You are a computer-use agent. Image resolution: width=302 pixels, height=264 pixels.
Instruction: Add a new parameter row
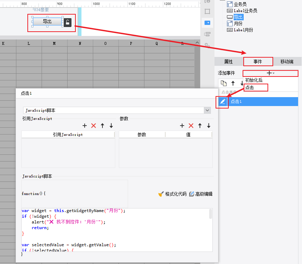point(182,126)
